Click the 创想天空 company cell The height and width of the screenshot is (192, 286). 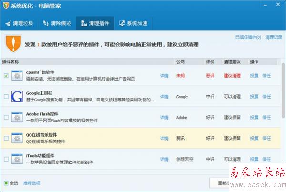(184, 159)
